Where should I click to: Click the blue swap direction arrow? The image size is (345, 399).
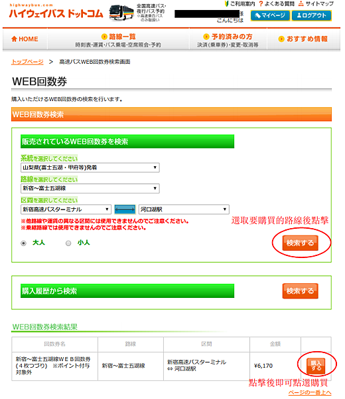pyautogui.click(x=125, y=209)
